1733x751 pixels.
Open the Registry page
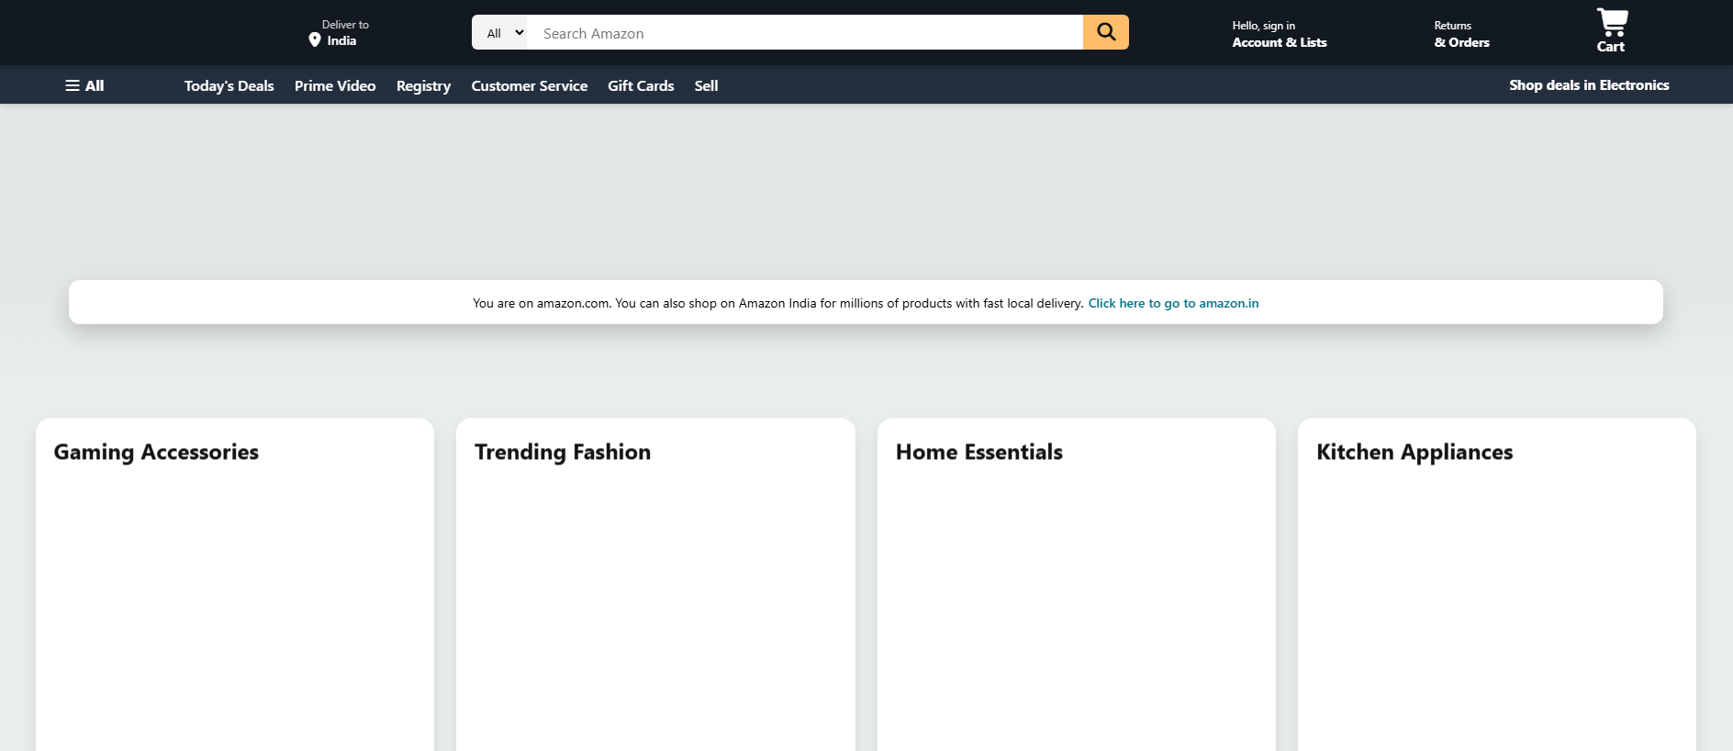point(423,85)
